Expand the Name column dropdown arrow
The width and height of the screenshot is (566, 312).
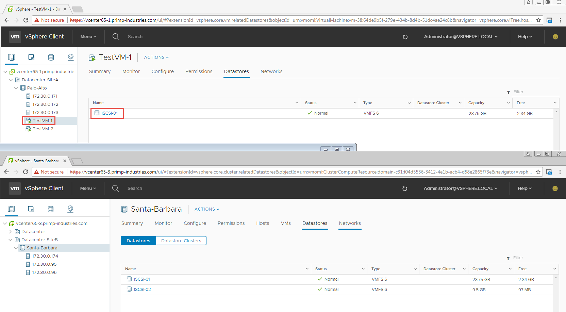[x=296, y=102]
